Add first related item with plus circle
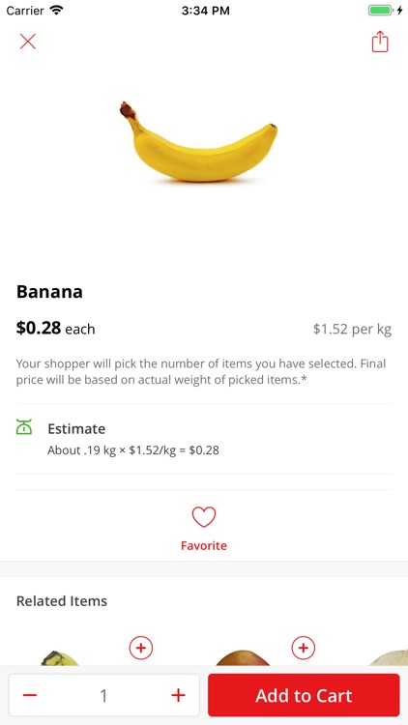Viewport: 408px width, 725px height. click(141, 648)
